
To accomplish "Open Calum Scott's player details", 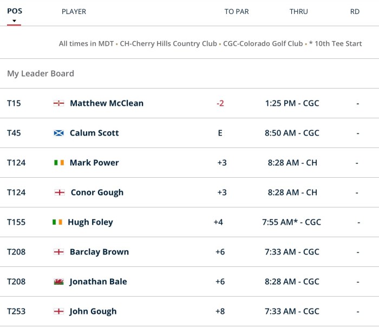I will (x=94, y=133).
